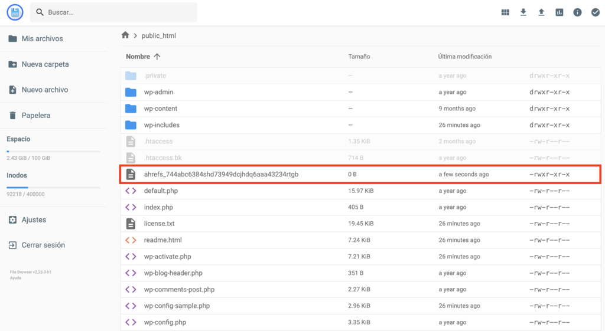Click the Espacio storage usage bar
The height and width of the screenshot is (331, 605).
point(53,152)
